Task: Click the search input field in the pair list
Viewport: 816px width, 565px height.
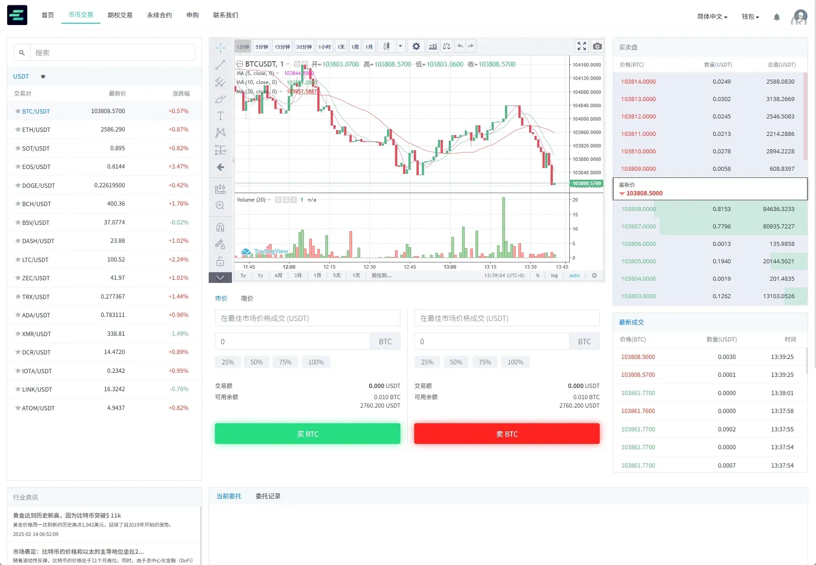Action: (112, 52)
